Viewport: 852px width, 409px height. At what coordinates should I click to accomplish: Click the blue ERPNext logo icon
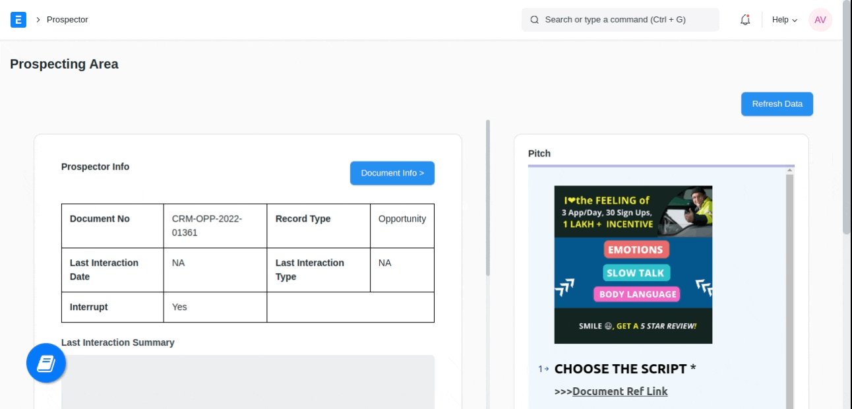point(18,20)
